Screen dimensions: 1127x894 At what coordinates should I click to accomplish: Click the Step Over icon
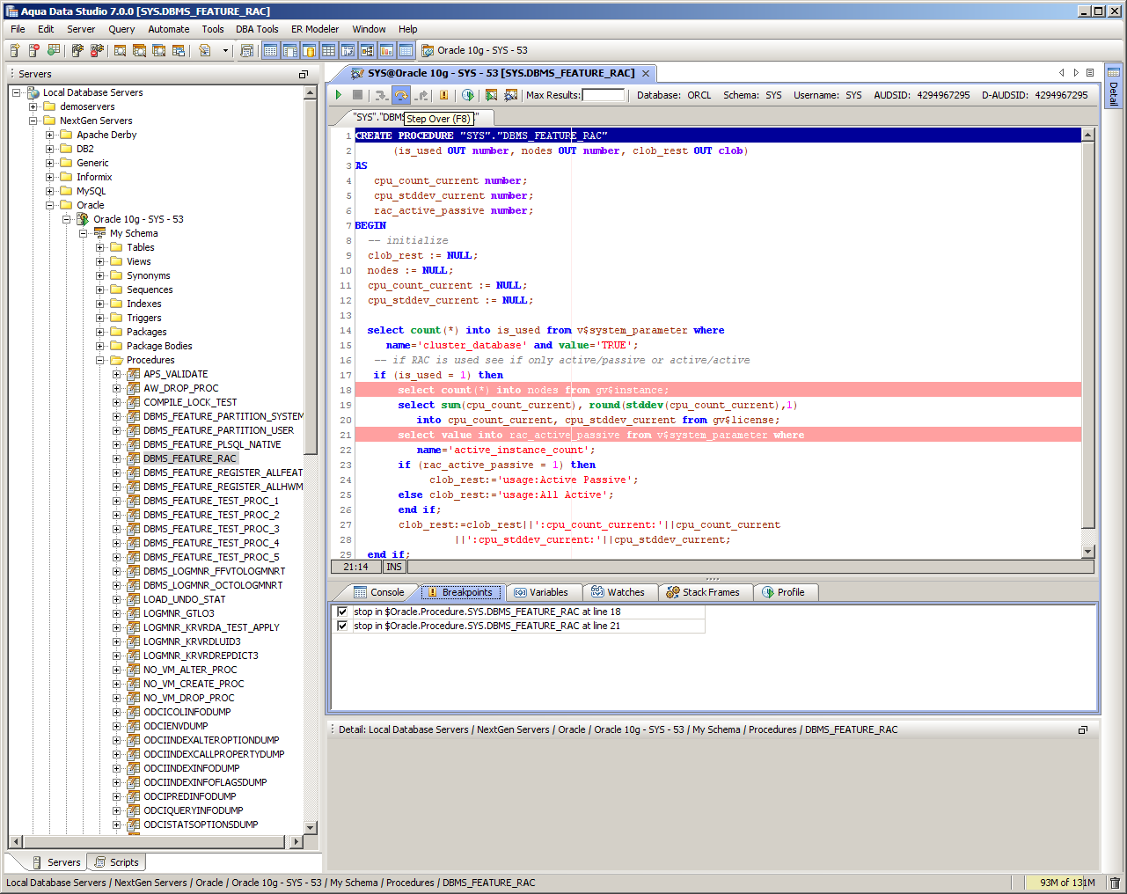pyautogui.click(x=401, y=95)
